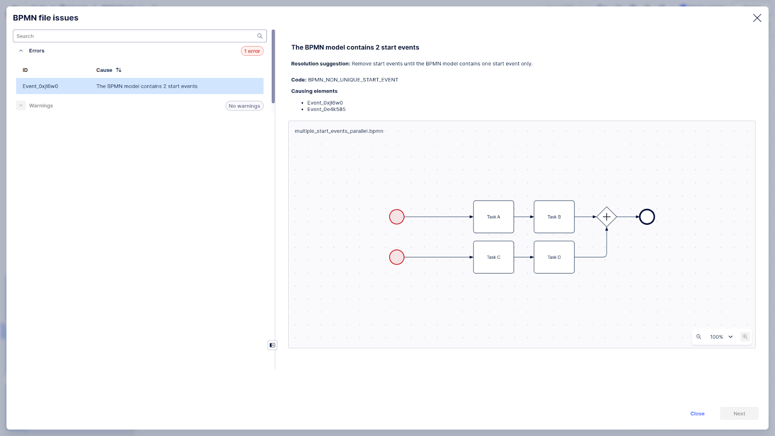Image resolution: width=775 pixels, height=436 pixels.
Task: Open the 100% zoom level dropdown
Action: click(721, 337)
